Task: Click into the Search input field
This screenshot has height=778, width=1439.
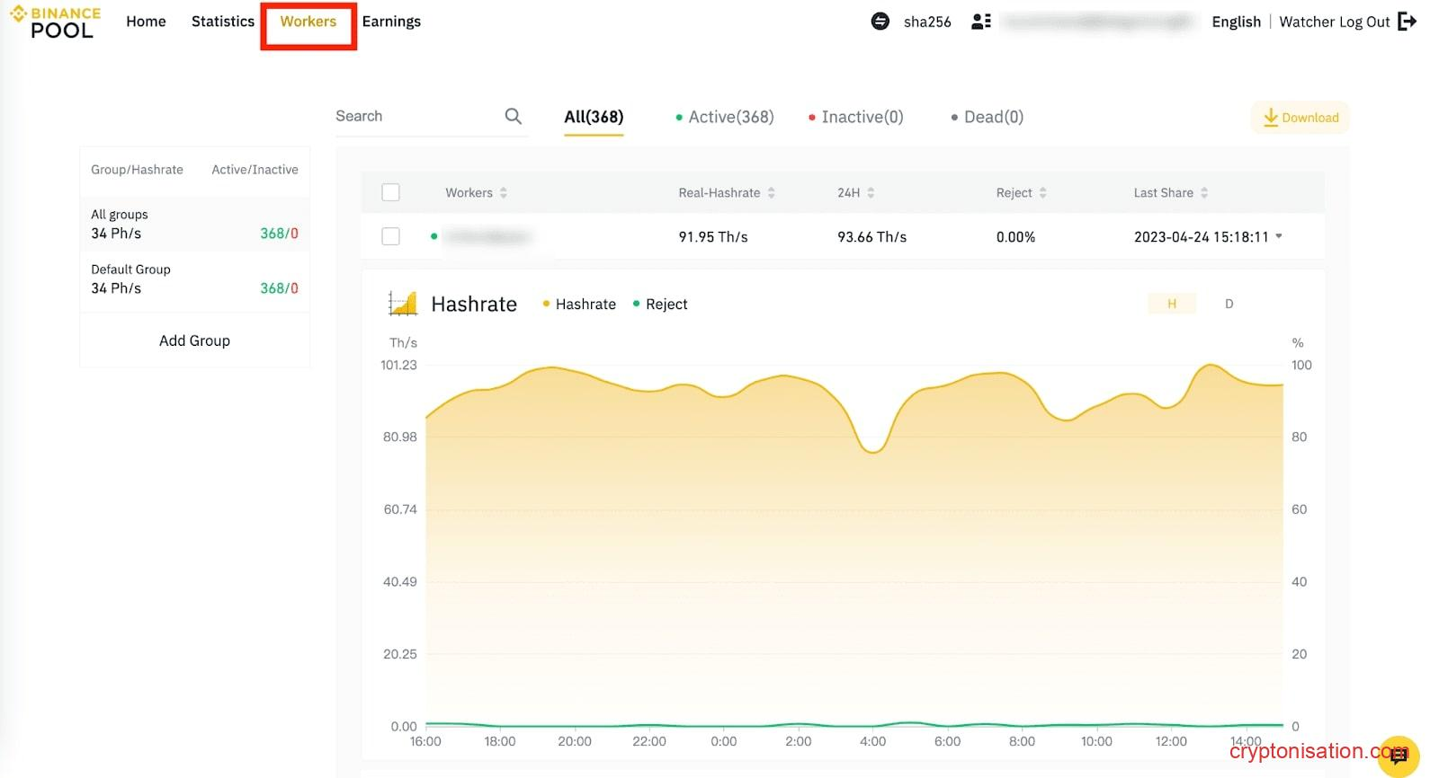Action: point(414,117)
